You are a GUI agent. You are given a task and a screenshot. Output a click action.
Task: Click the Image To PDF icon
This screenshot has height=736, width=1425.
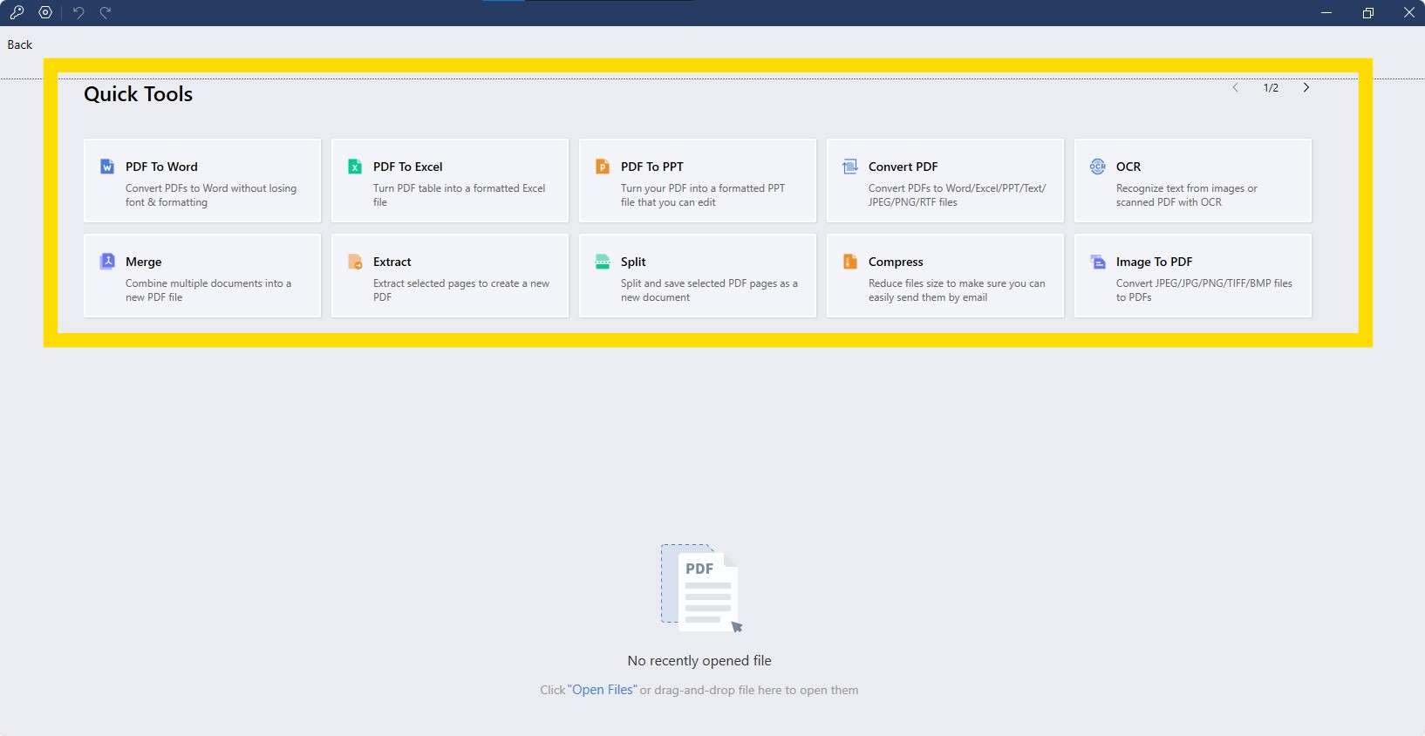[x=1098, y=262]
